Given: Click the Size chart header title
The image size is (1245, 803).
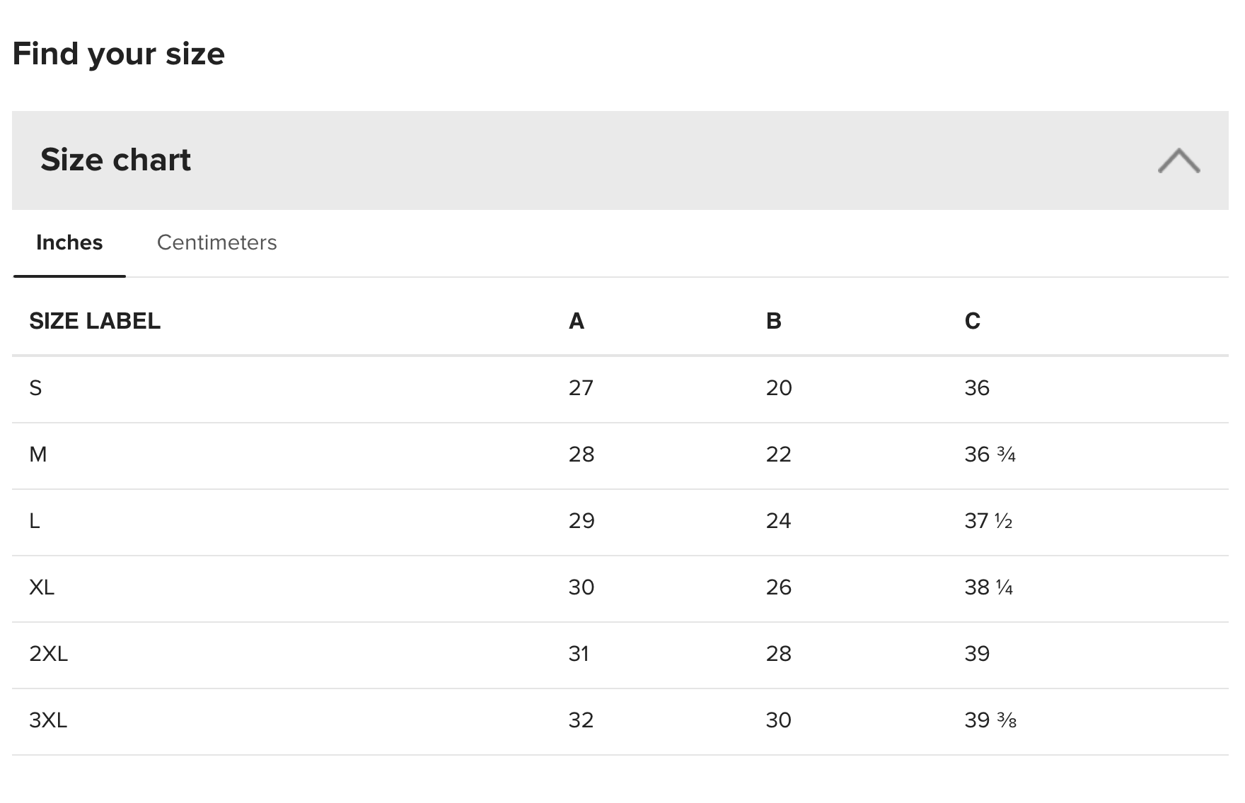Looking at the screenshot, I should (115, 160).
